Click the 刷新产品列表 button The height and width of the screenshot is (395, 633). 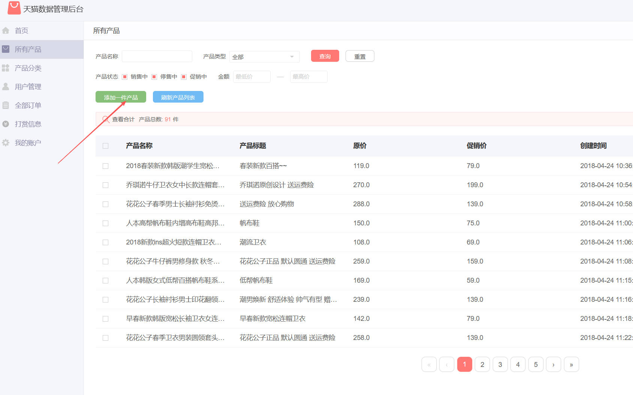pyautogui.click(x=178, y=97)
